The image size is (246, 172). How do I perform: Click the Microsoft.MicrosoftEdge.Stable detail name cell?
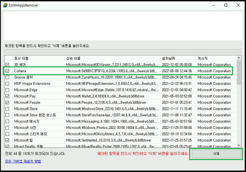(x=112, y=90)
